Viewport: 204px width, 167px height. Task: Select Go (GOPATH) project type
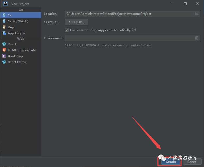pos(21,21)
